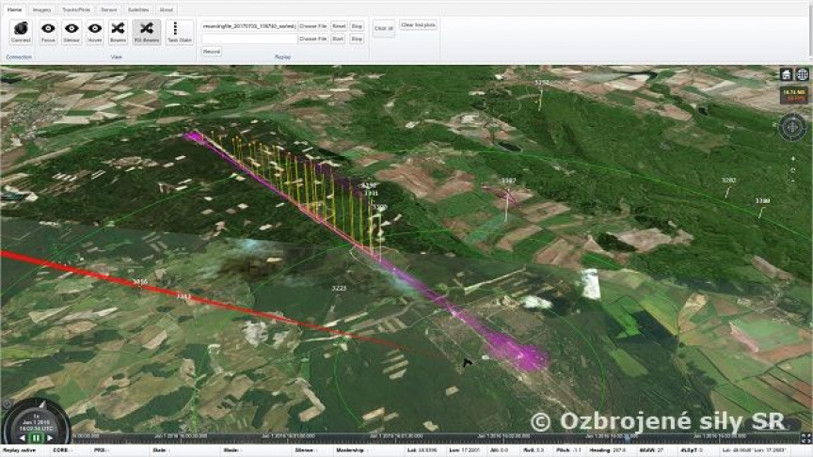This screenshot has height=457, width=813.
Task: Toggle the Sensor eye view
Action: pos(72,33)
